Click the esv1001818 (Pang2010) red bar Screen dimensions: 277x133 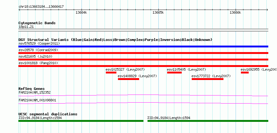pyautogui.click(x=143, y=66)
